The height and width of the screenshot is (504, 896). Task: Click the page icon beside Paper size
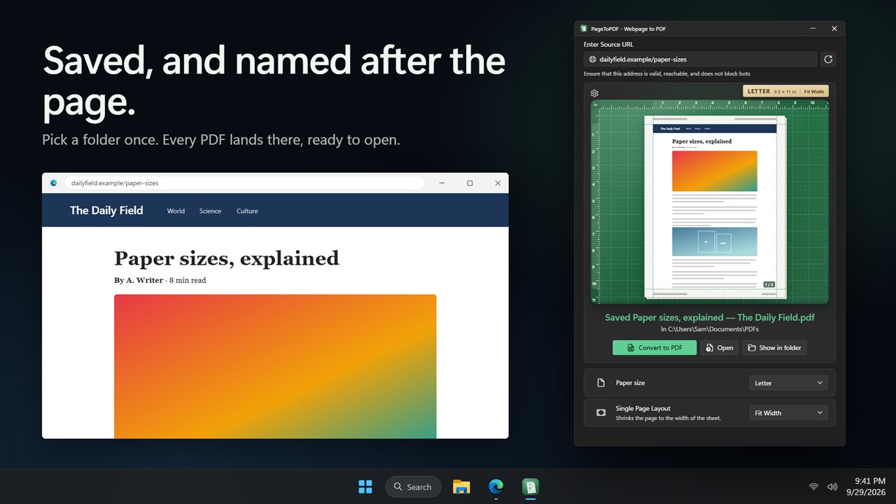(x=601, y=383)
